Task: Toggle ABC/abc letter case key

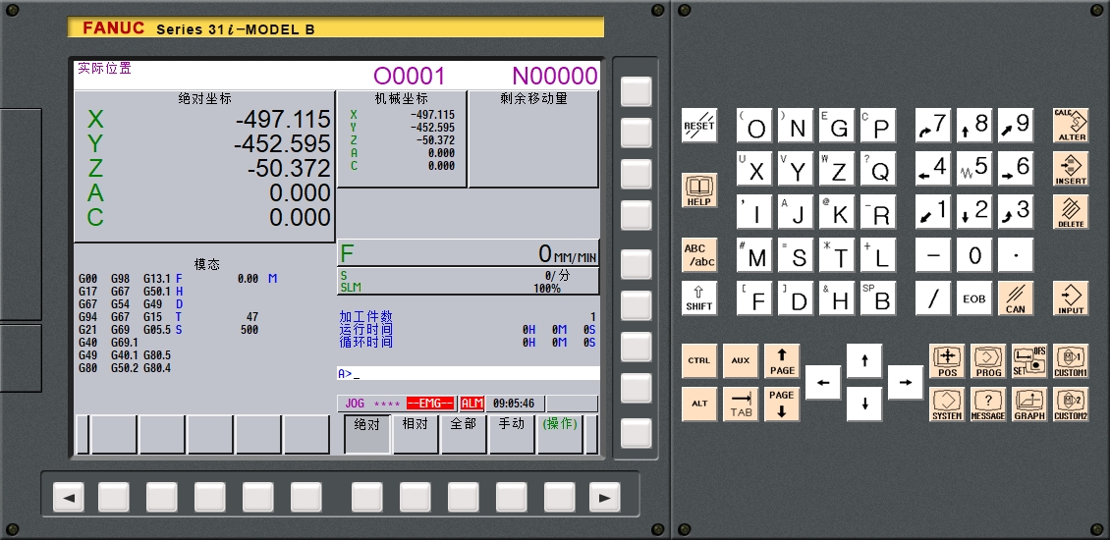Action: click(699, 255)
